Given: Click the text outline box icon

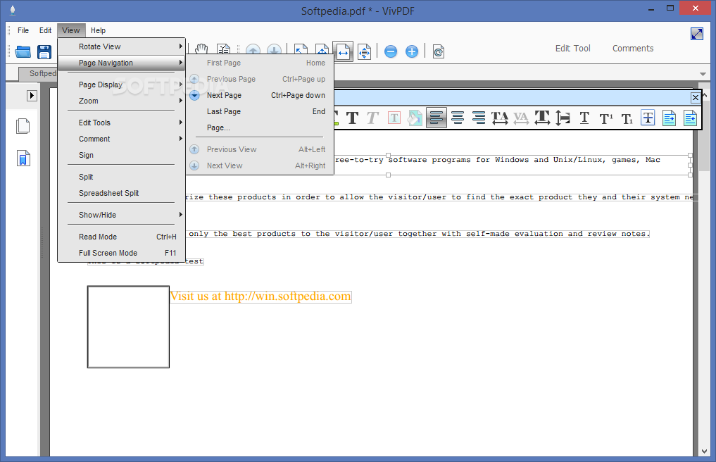Looking at the screenshot, I should (394, 118).
